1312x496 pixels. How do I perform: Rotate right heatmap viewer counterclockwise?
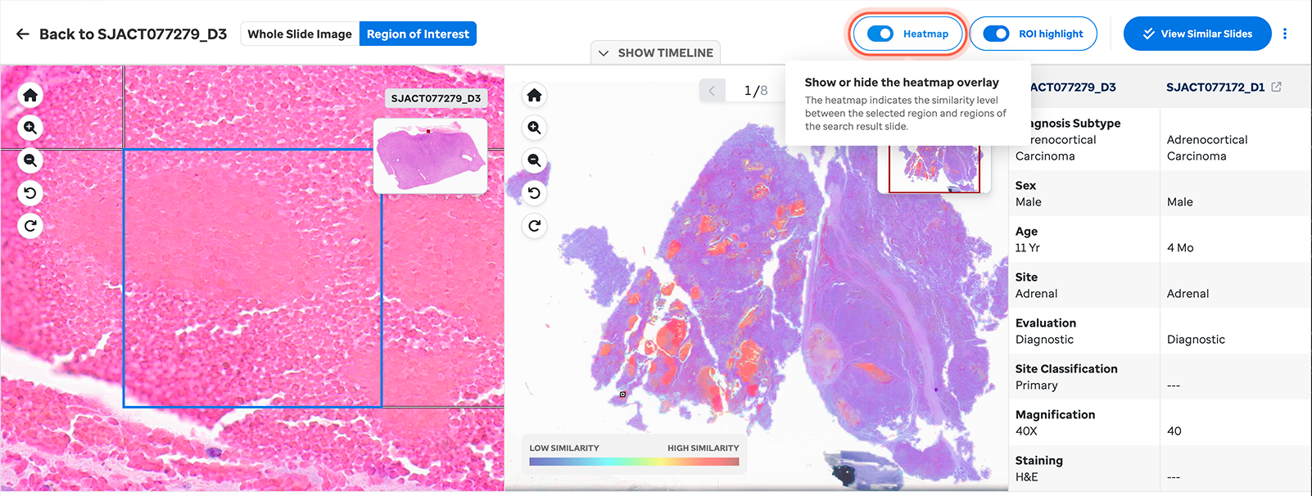535,193
